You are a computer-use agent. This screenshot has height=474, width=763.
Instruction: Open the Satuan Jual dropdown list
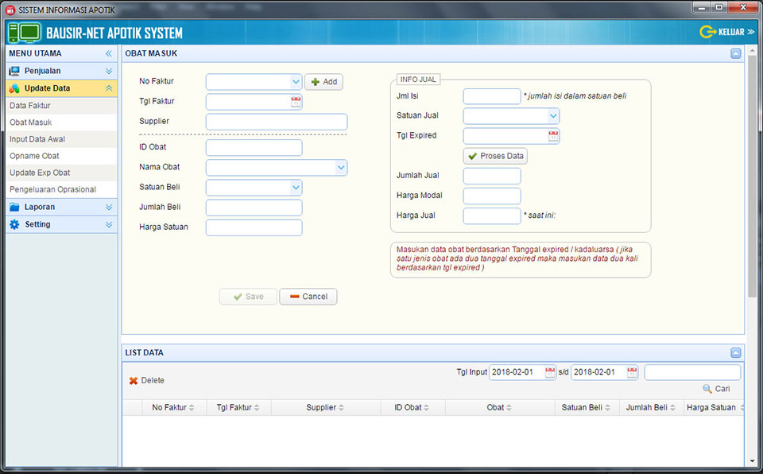553,116
